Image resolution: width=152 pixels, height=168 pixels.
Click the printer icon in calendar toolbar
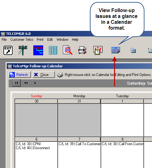click(60, 75)
